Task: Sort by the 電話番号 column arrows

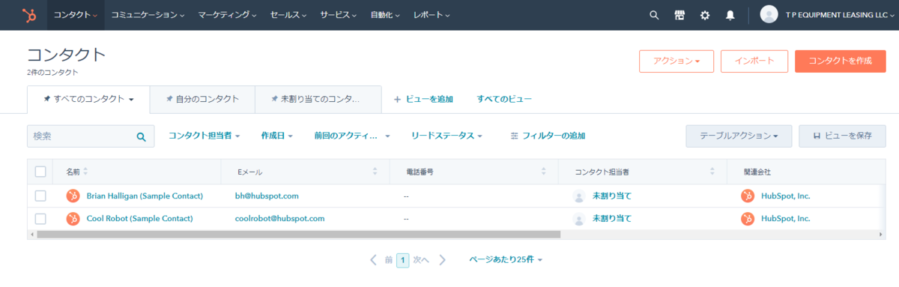Action: click(543, 172)
